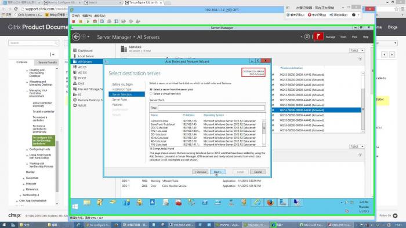The width and height of the screenshot is (406, 228).
Task: Click the Filter input in Server Pool
Action: (211, 108)
